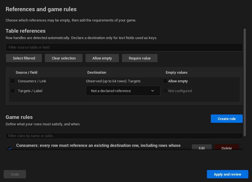The height and width of the screenshot is (182, 252).
Task: Click Select filtered button
Action: [24, 58]
